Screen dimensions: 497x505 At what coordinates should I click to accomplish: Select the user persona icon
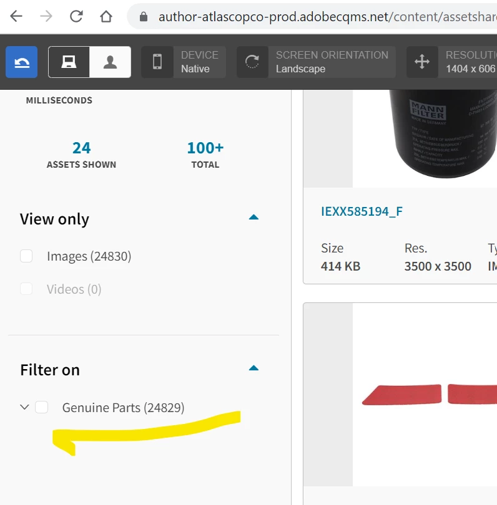tap(110, 62)
